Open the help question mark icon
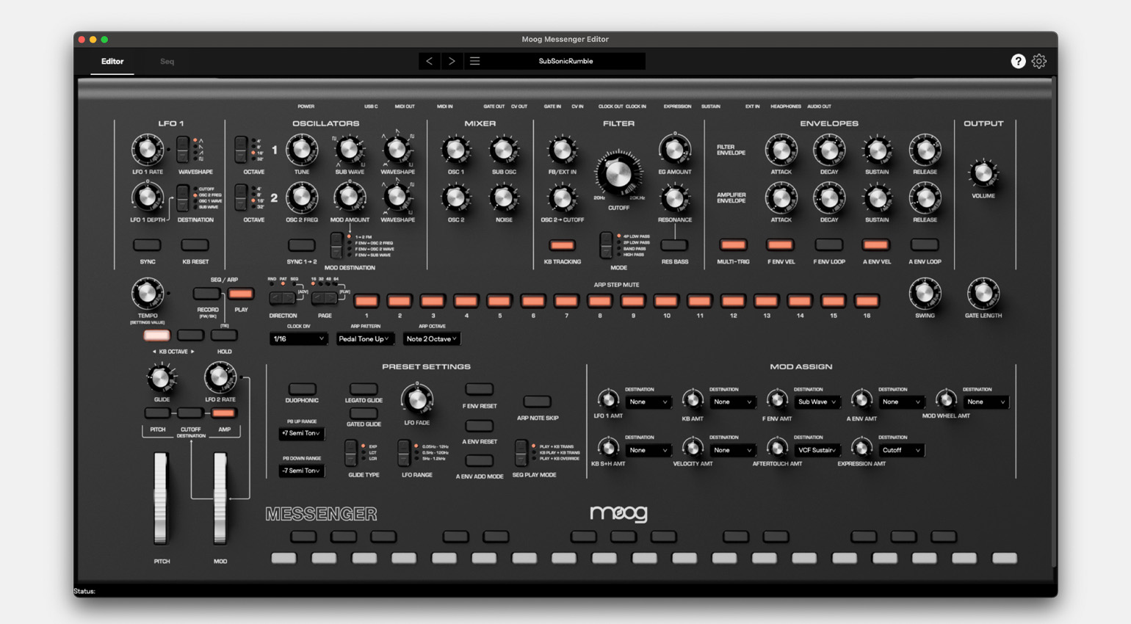1131x624 pixels. coord(1017,62)
